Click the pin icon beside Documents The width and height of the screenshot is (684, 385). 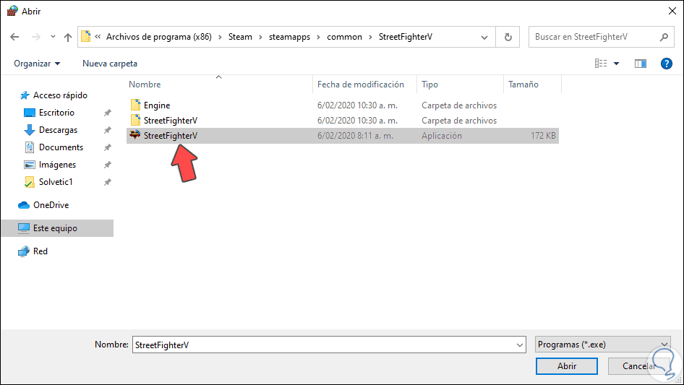tap(107, 148)
